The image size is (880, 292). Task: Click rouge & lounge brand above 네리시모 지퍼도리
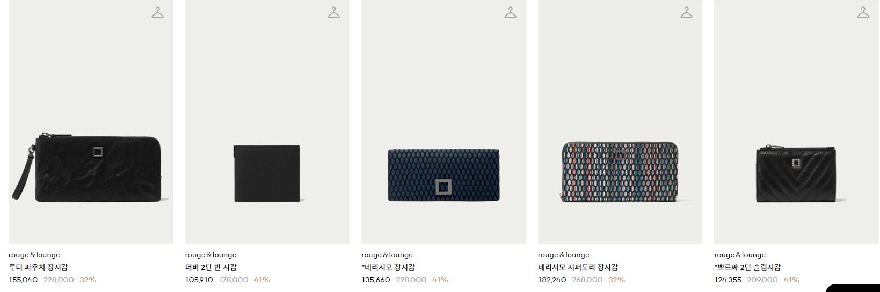tap(564, 255)
